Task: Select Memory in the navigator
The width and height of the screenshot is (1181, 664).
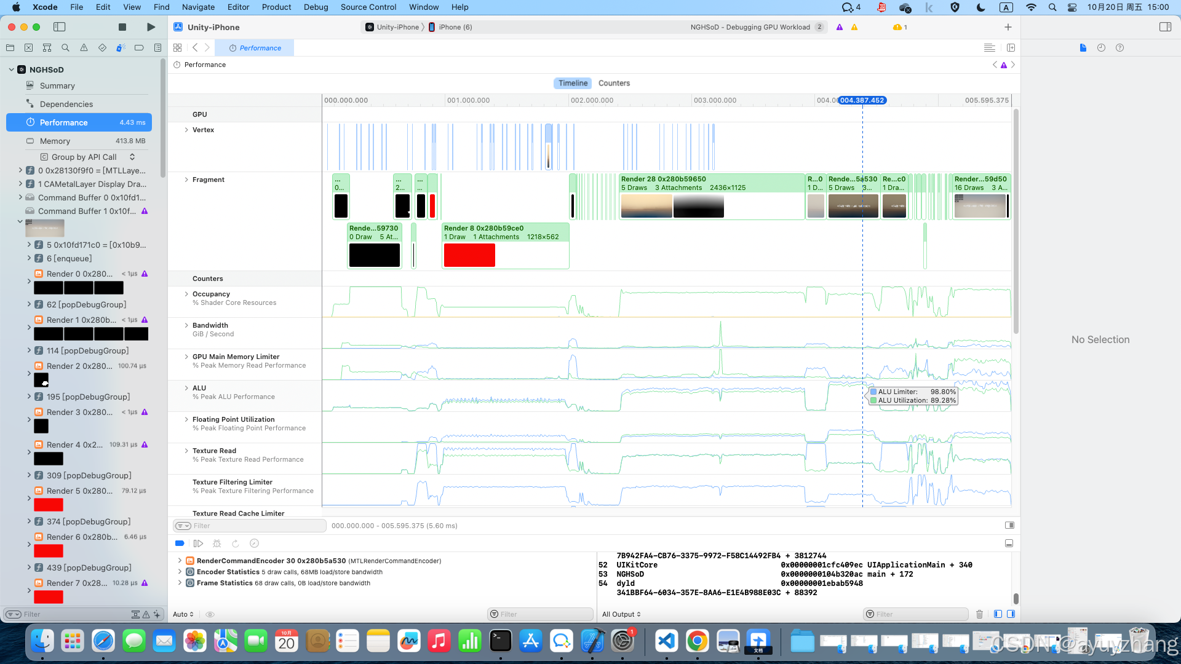Action: point(55,141)
